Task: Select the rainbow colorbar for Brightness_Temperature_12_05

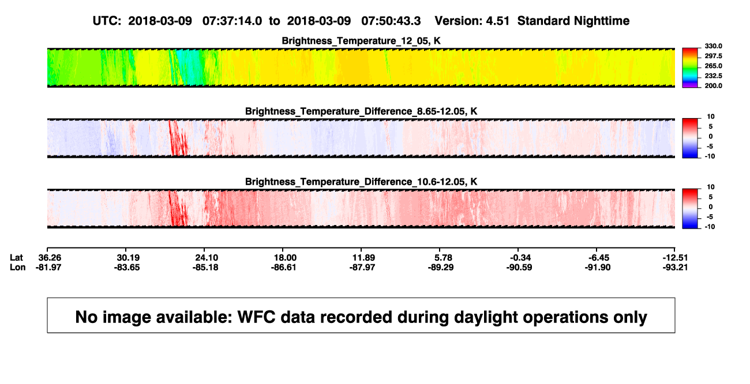Action: click(x=690, y=67)
